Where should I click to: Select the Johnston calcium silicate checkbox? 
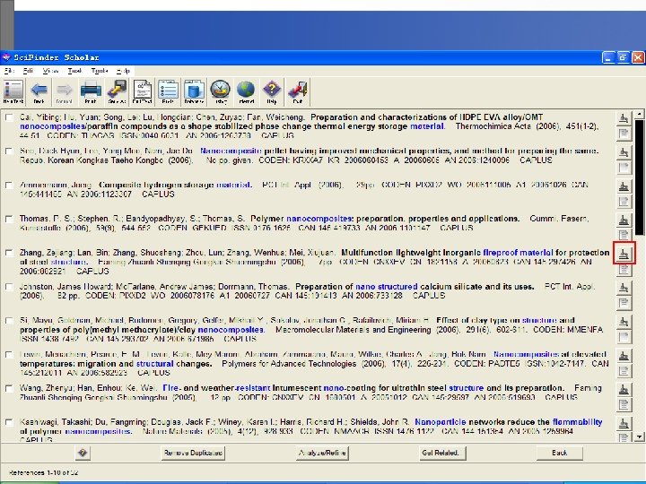[9, 287]
